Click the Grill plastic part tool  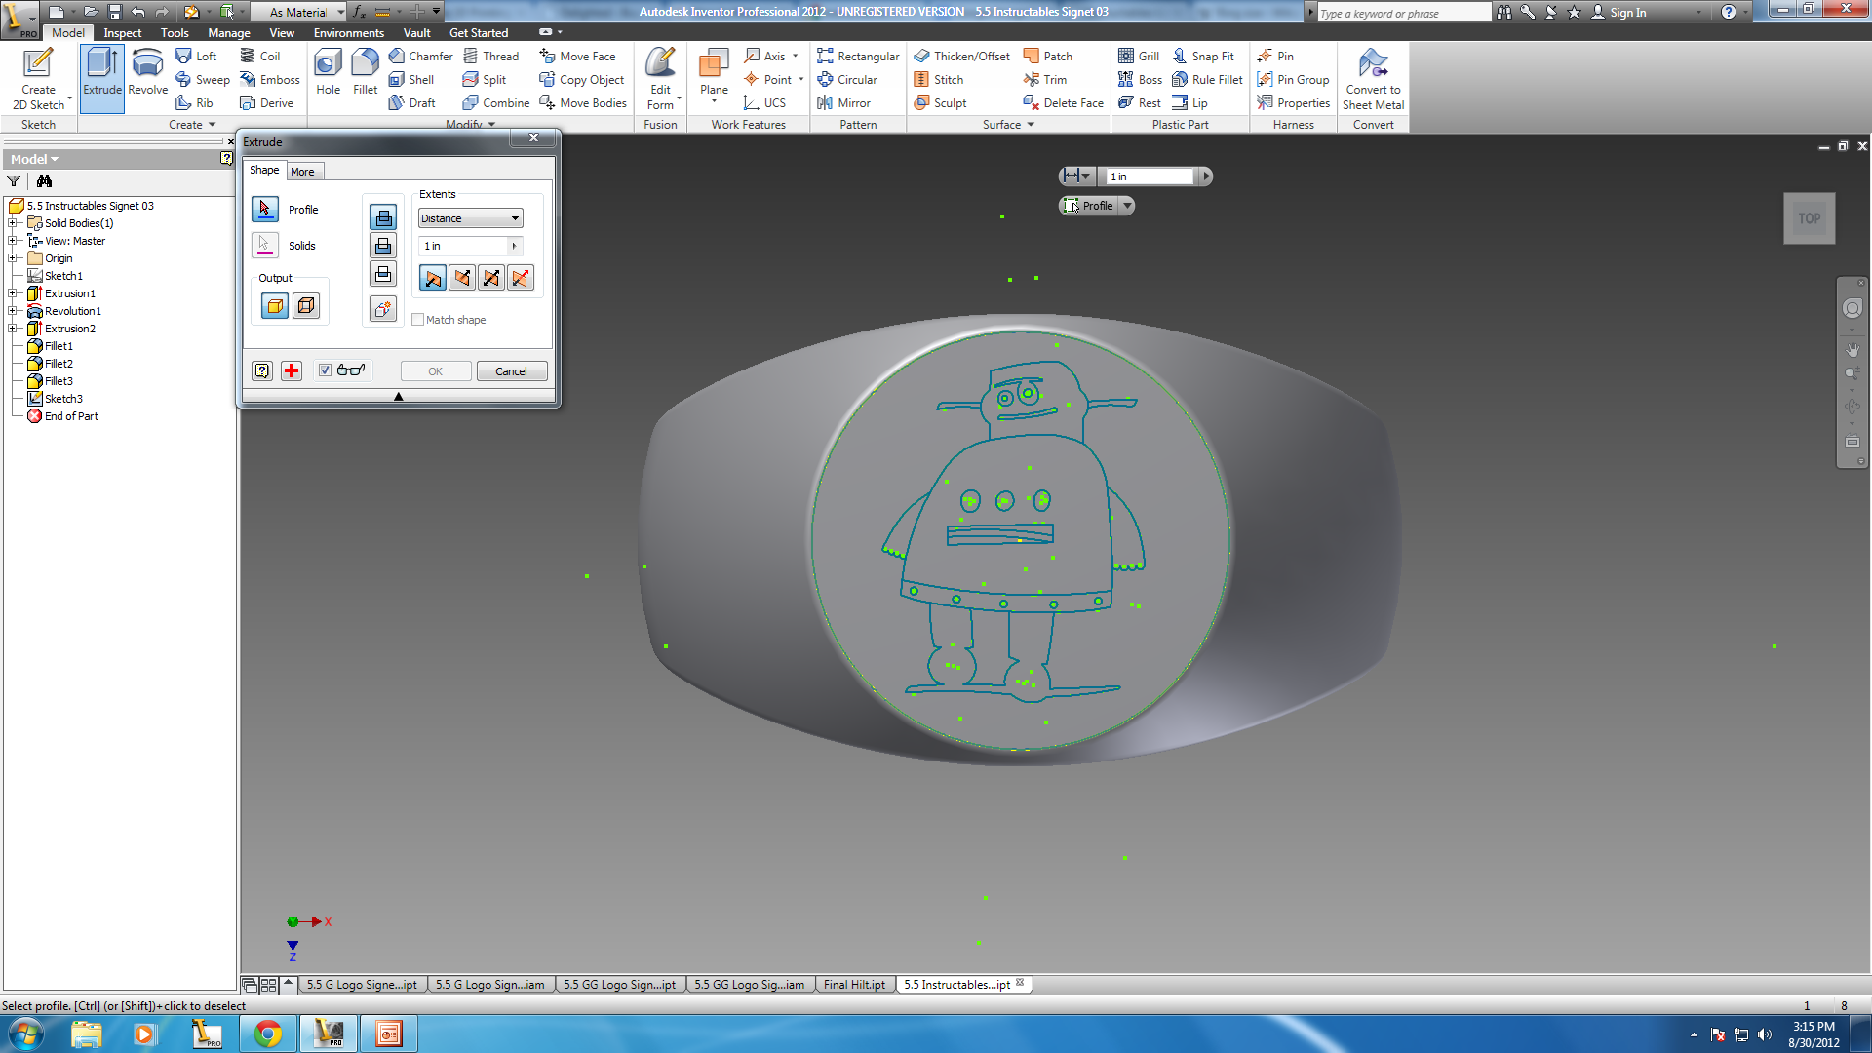pos(1138,56)
